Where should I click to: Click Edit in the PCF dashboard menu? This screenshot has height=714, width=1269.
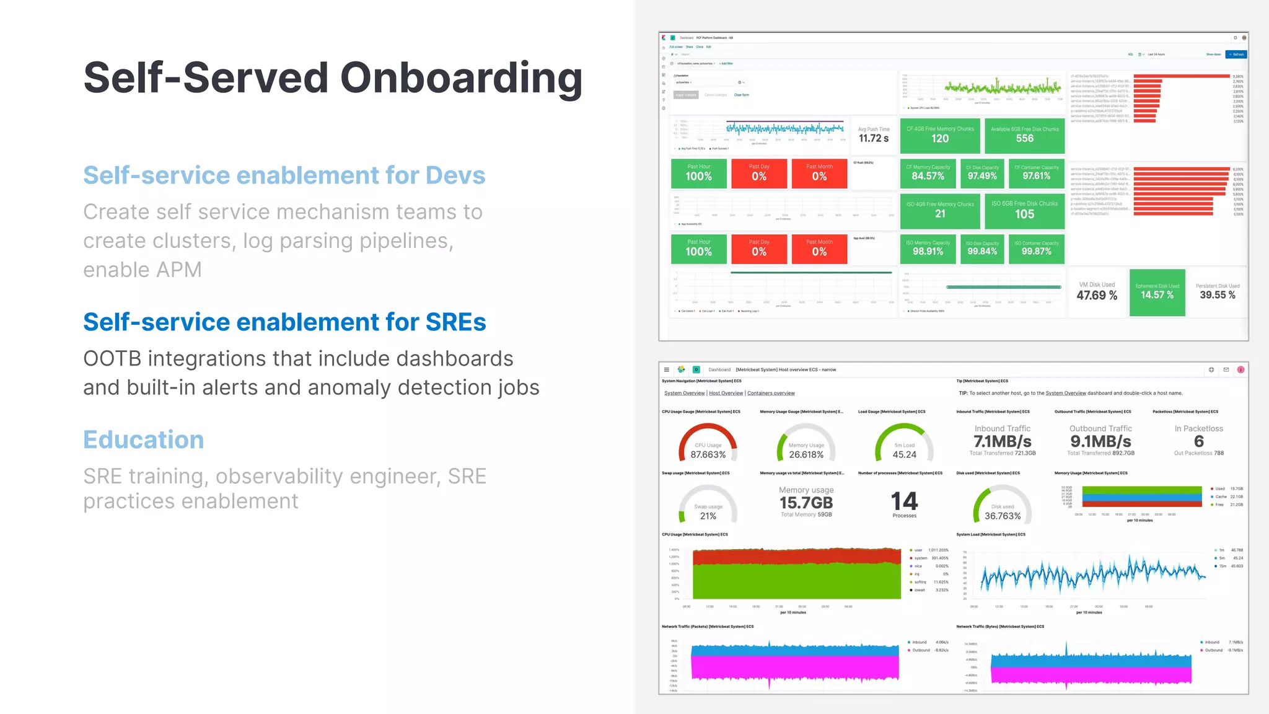tap(708, 46)
